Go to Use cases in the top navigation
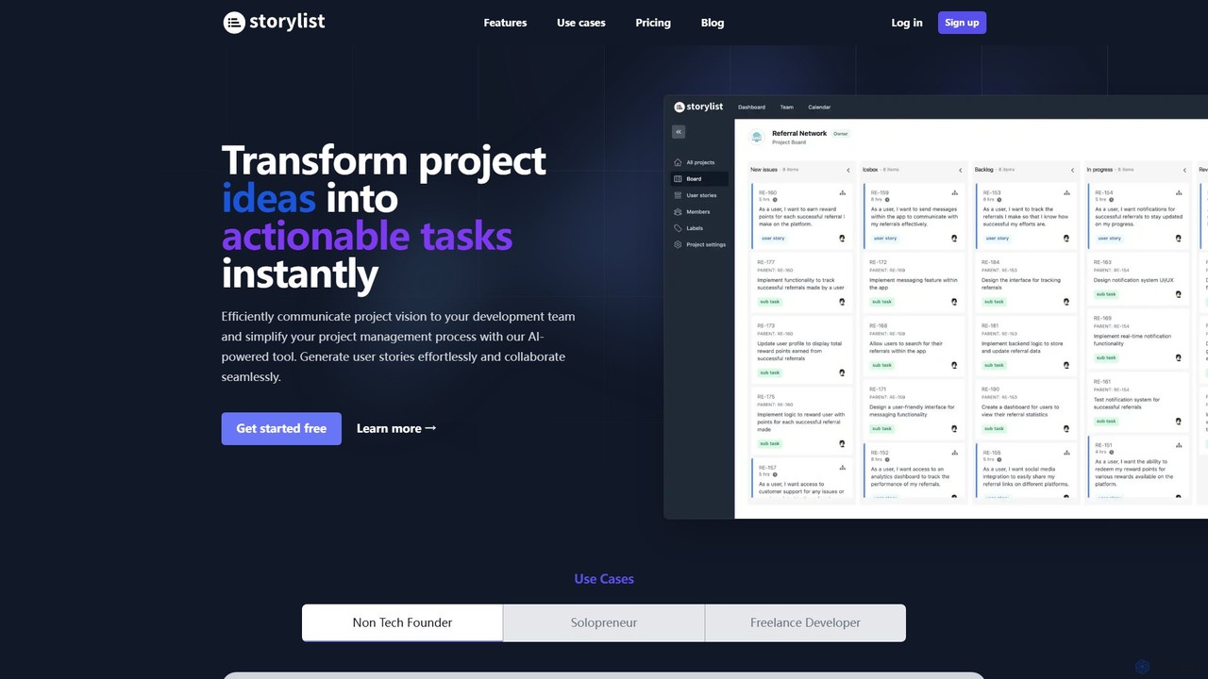This screenshot has height=679, width=1208. pyautogui.click(x=581, y=23)
